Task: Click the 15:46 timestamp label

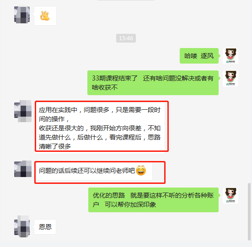Action: pyautogui.click(x=126, y=38)
